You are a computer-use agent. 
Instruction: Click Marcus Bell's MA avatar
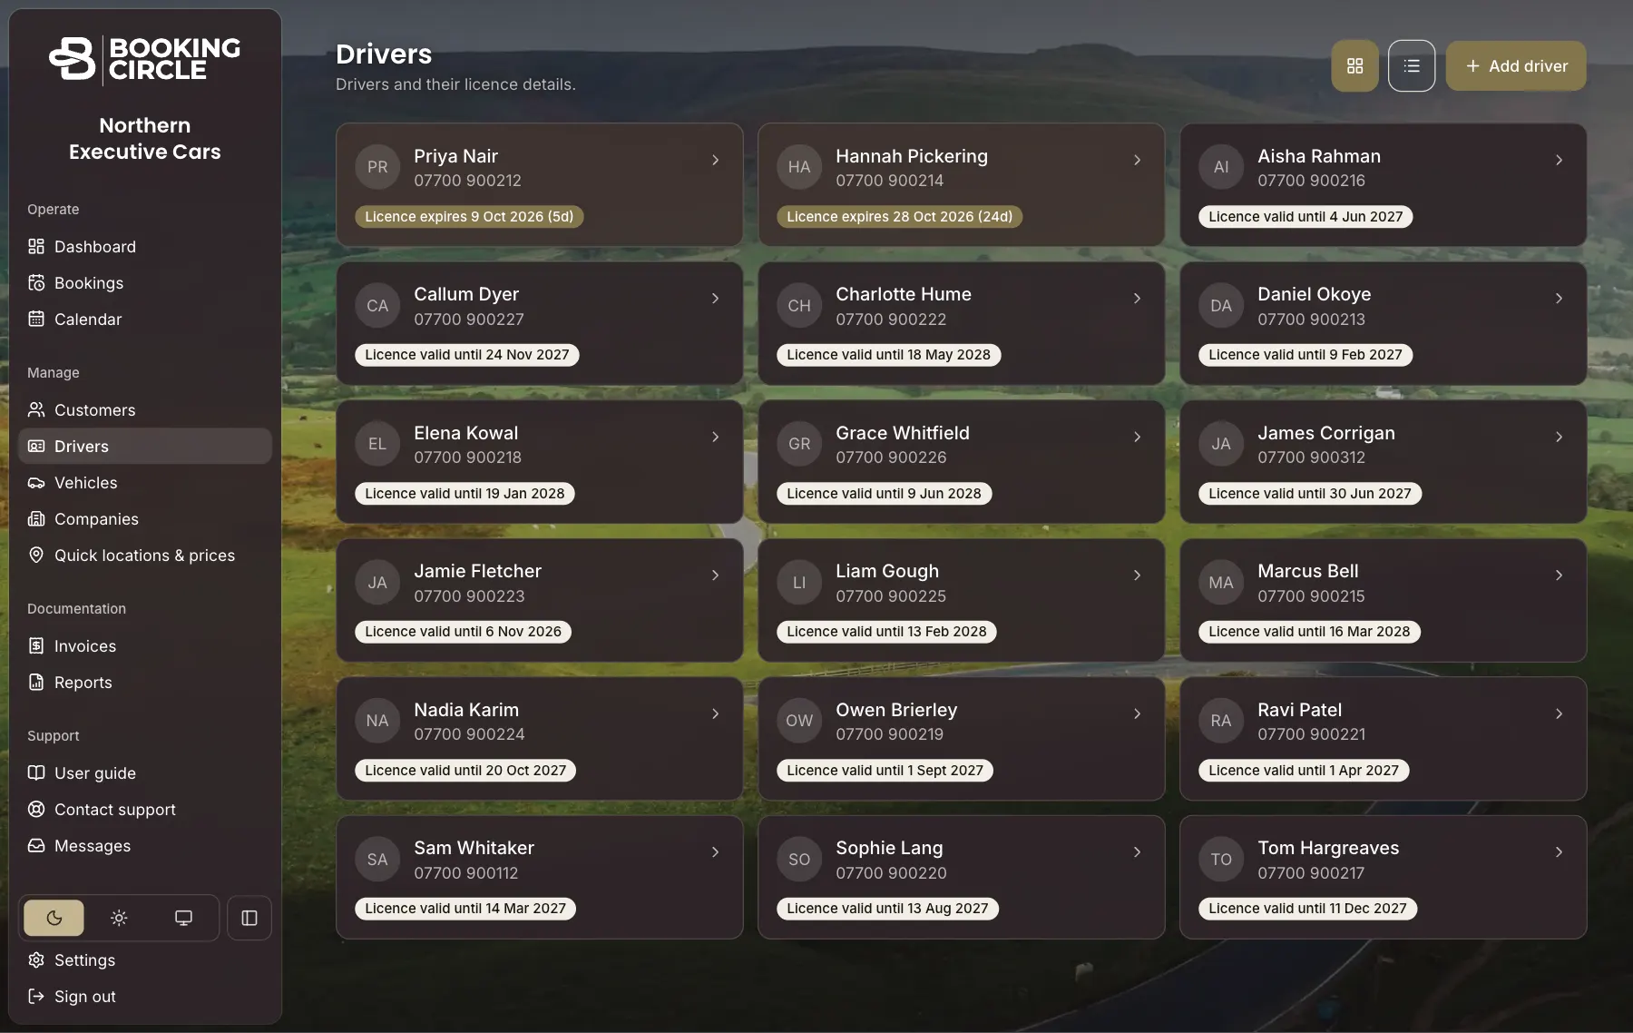click(x=1221, y=583)
